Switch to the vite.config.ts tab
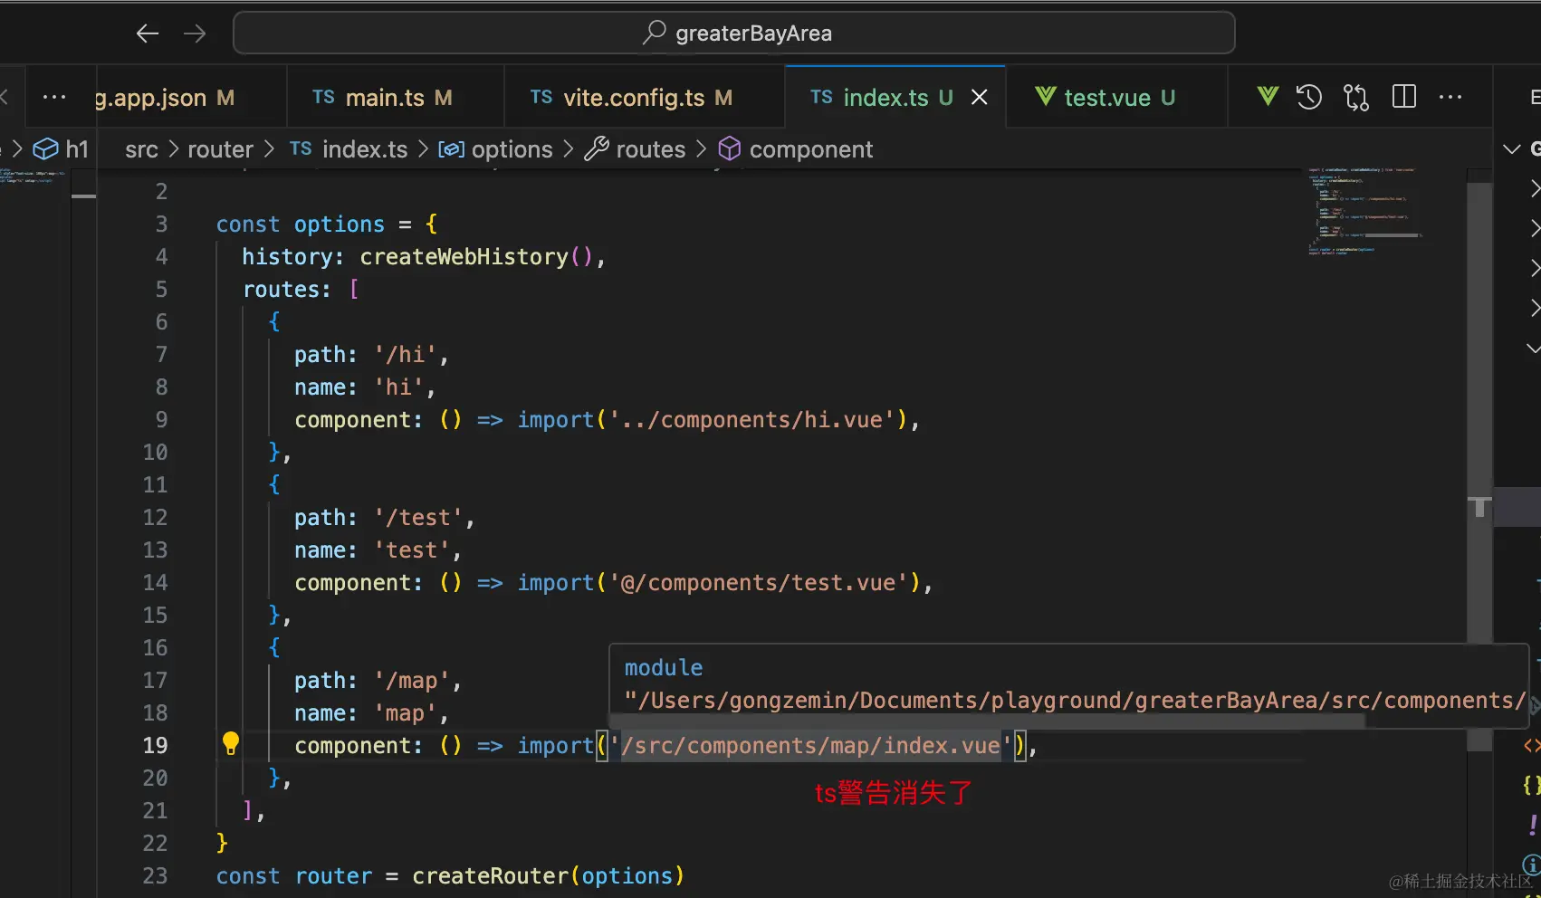 (x=644, y=97)
